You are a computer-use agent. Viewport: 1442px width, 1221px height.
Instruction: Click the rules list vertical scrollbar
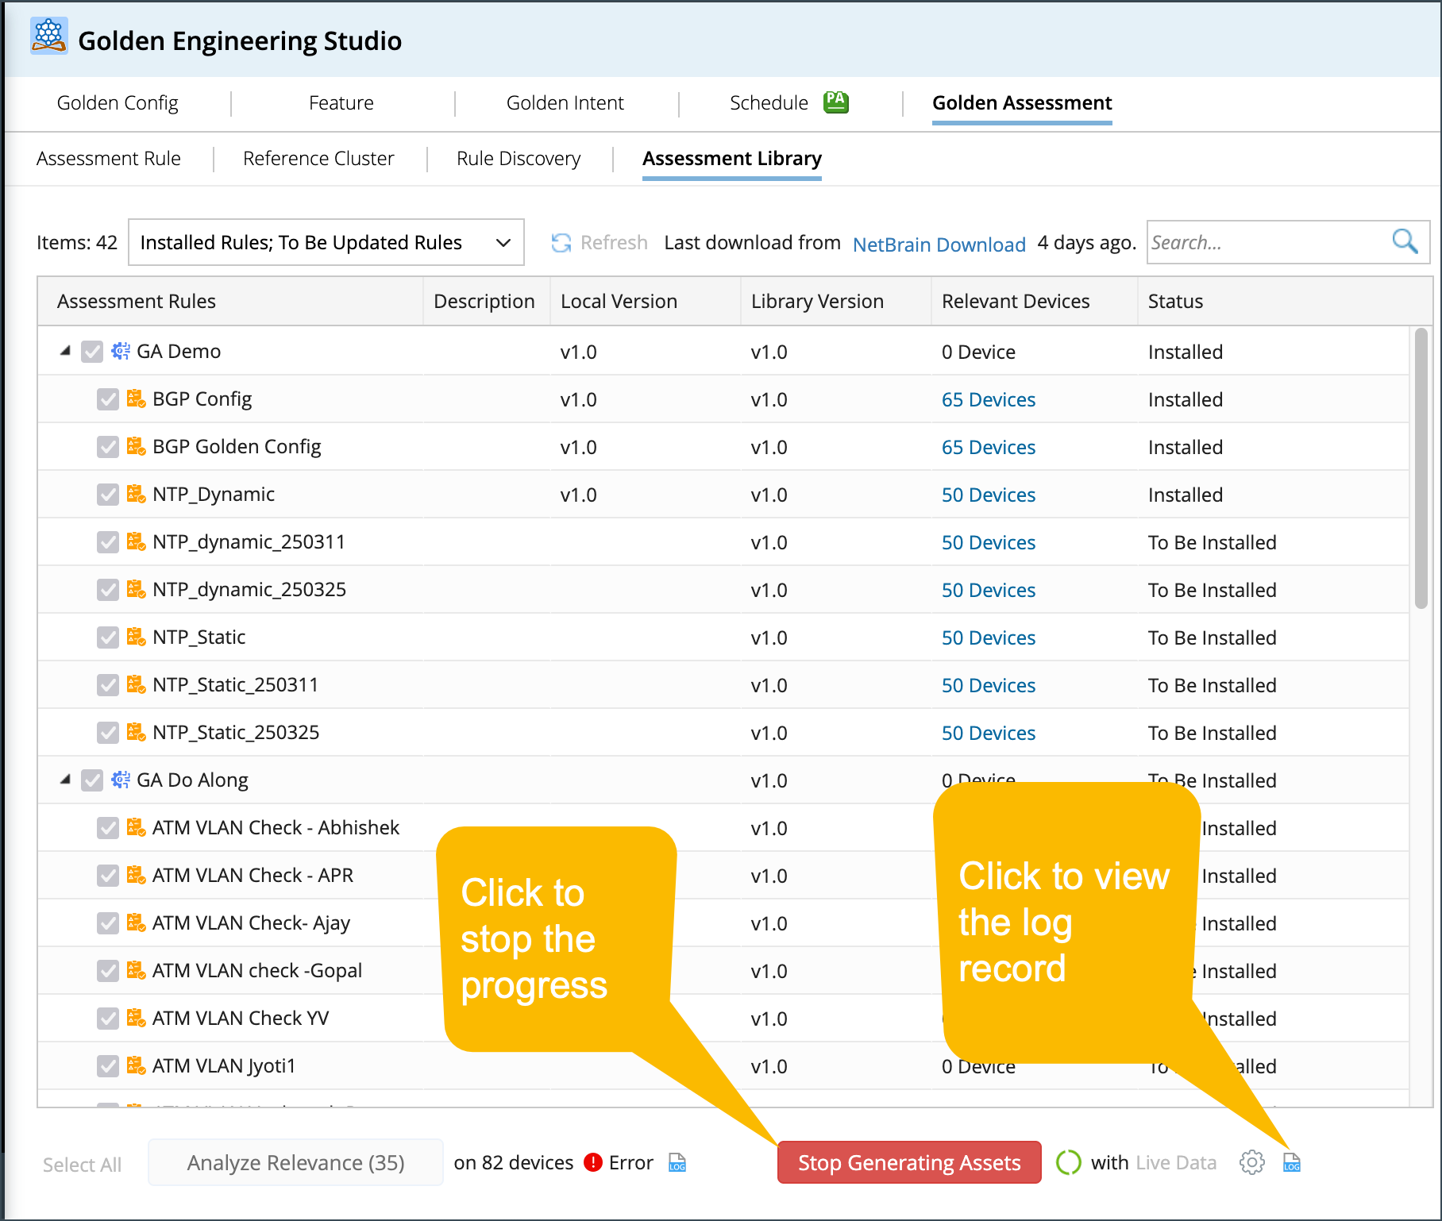pyautogui.click(x=1421, y=468)
